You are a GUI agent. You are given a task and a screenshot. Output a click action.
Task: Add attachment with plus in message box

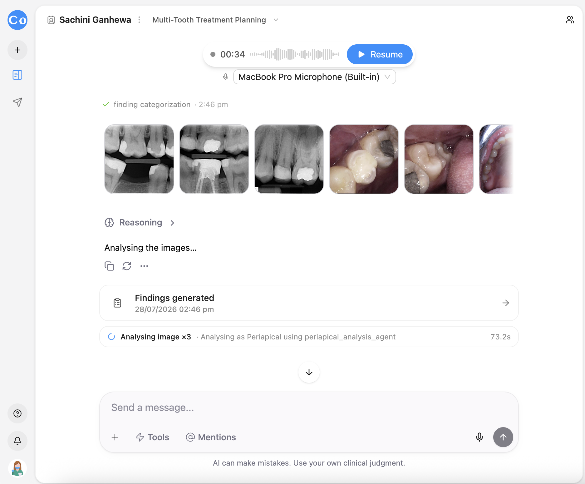click(115, 437)
